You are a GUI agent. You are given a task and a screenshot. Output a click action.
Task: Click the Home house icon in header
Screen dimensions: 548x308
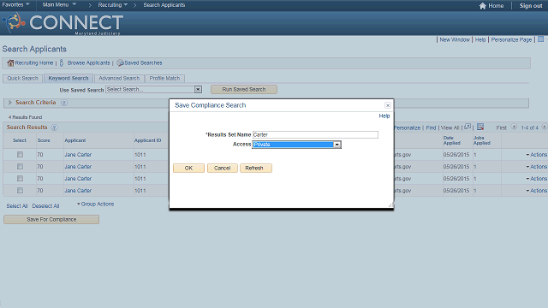[x=483, y=6]
